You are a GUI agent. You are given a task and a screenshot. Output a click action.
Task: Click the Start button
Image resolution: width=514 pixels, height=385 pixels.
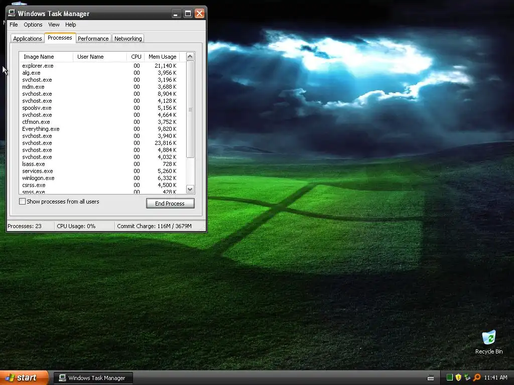tap(24, 377)
